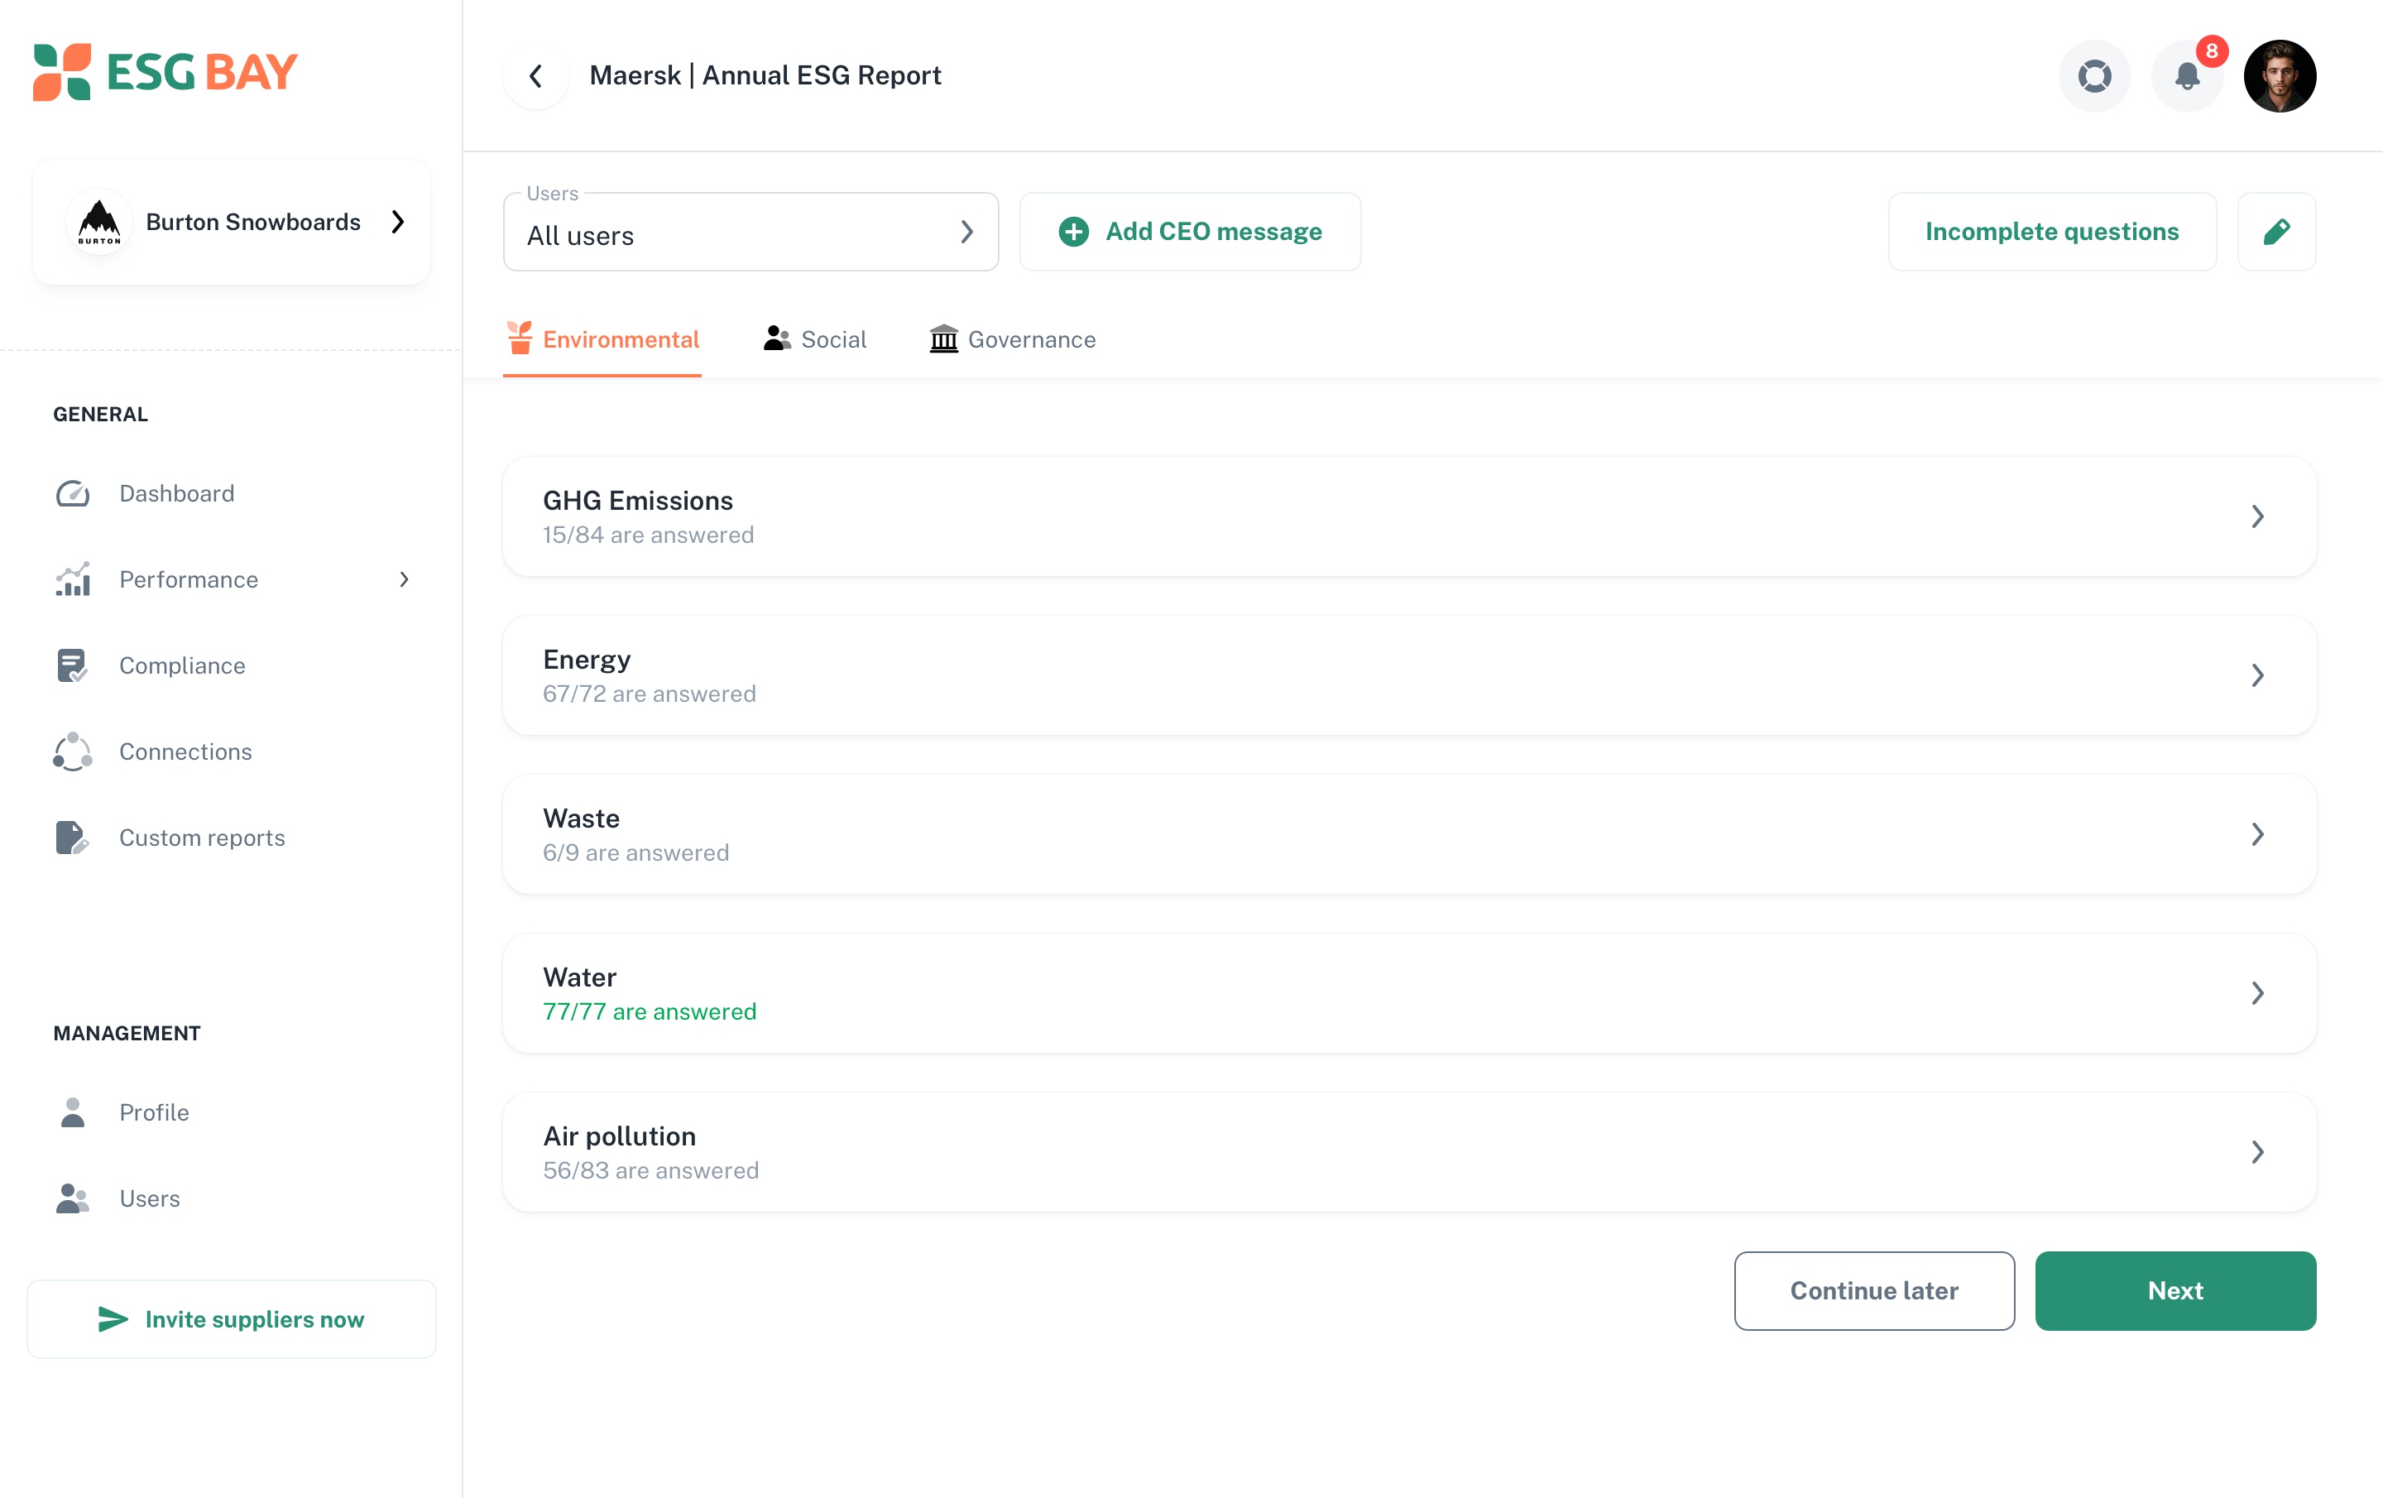The height and width of the screenshot is (1498, 2383).
Task: Click the Performance sidebar label
Action: click(188, 579)
